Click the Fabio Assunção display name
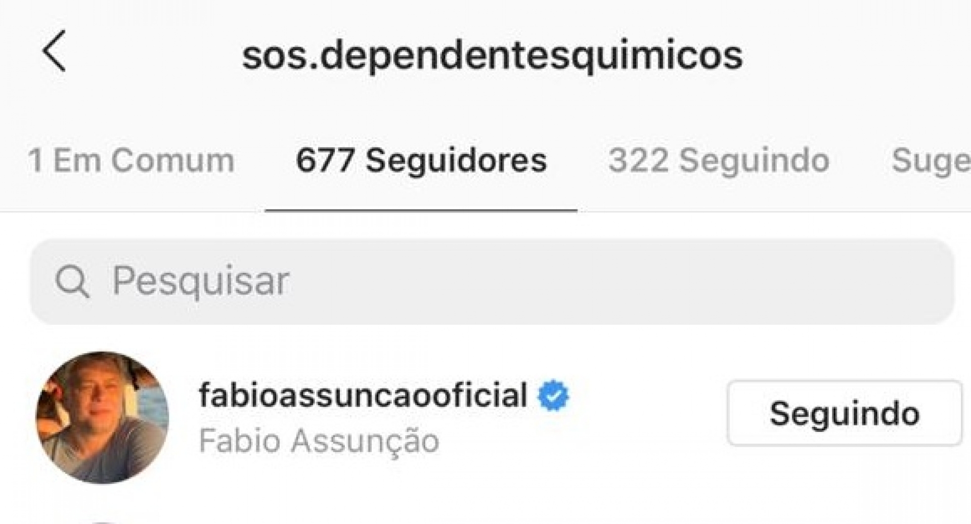Image resolution: width=971 pixels, height=524 pixels. coord(319,441)
